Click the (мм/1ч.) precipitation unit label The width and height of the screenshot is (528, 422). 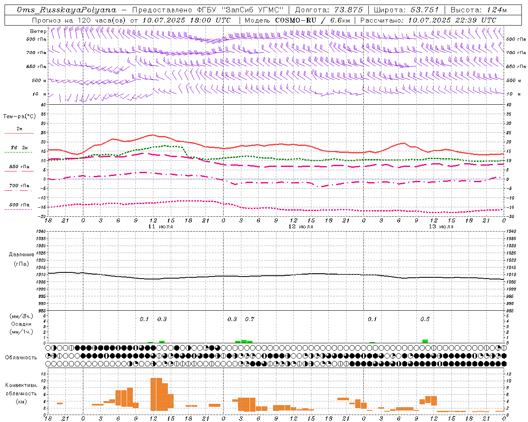(x=21, y=332)
